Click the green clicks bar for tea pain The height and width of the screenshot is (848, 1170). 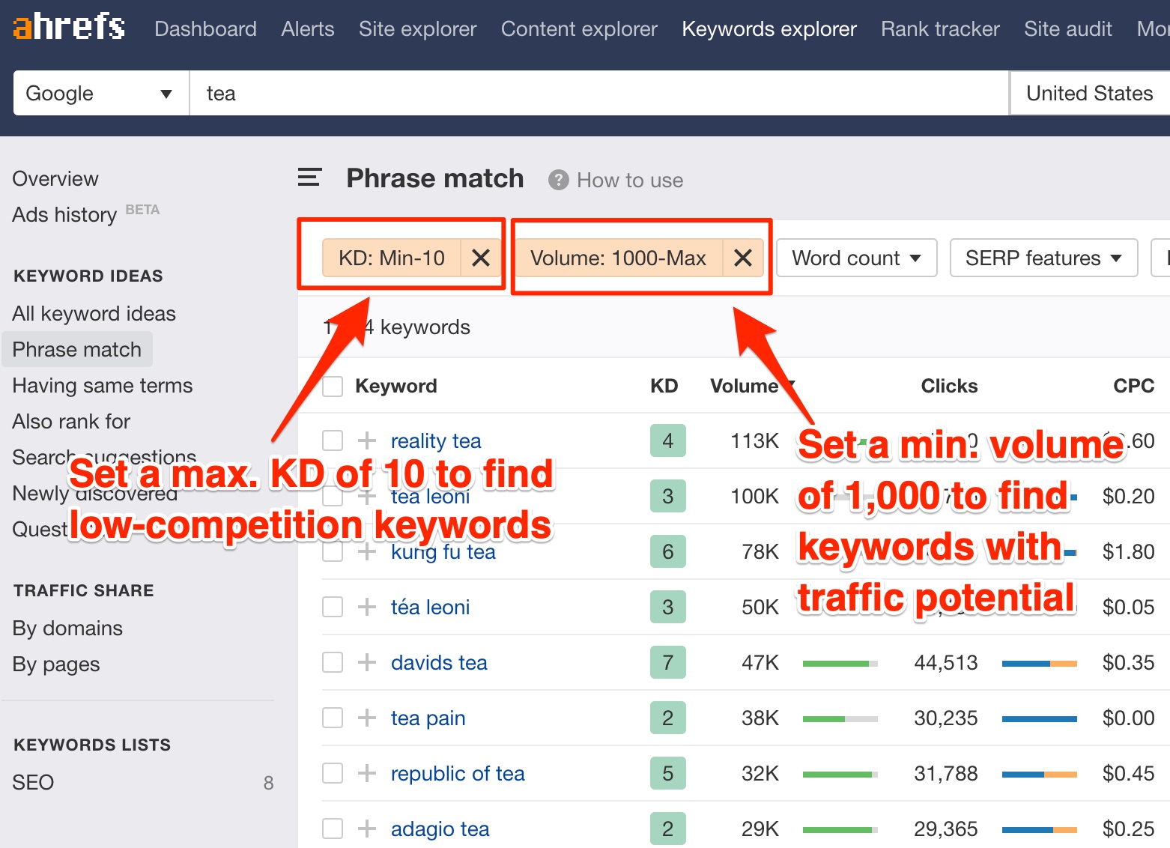point(840,718)
